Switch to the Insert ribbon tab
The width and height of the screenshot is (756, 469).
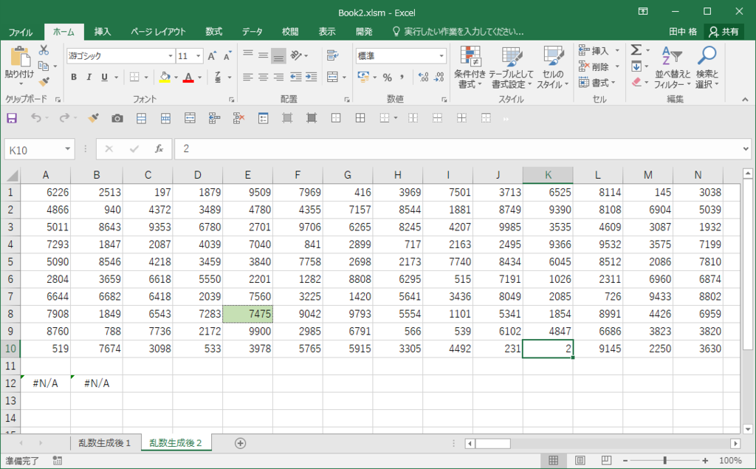[102, 32]
